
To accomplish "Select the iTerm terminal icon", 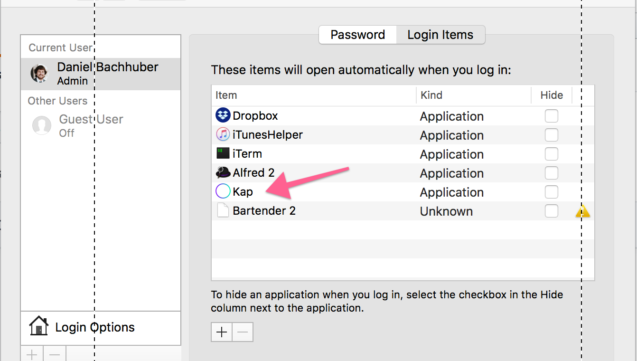I will pos(223,153).
